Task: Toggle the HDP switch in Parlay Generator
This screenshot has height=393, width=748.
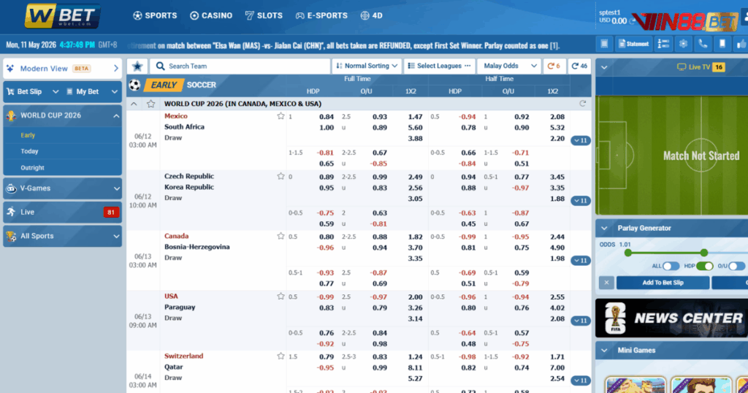Action: (x=705, y=266)
